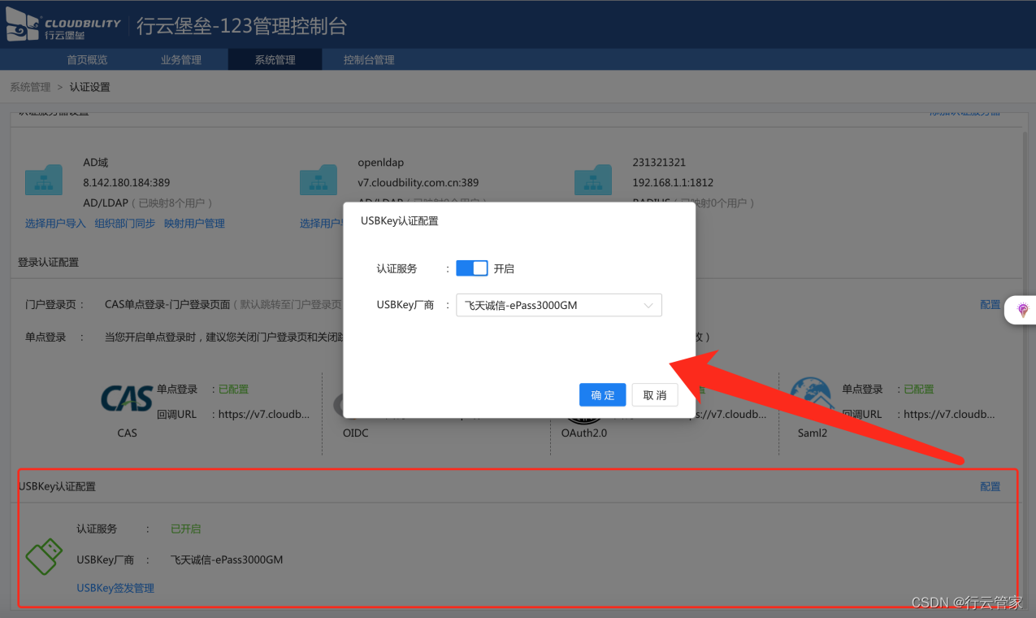Click 配置 link for USBKey认证配置
Image resolution: width=1036 pixels, height=618 pixels.
click(990, 486)
